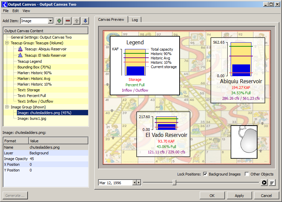282x202 pixels.
Task: Click the Output Canvas Content header
Action: pos(46,31)
